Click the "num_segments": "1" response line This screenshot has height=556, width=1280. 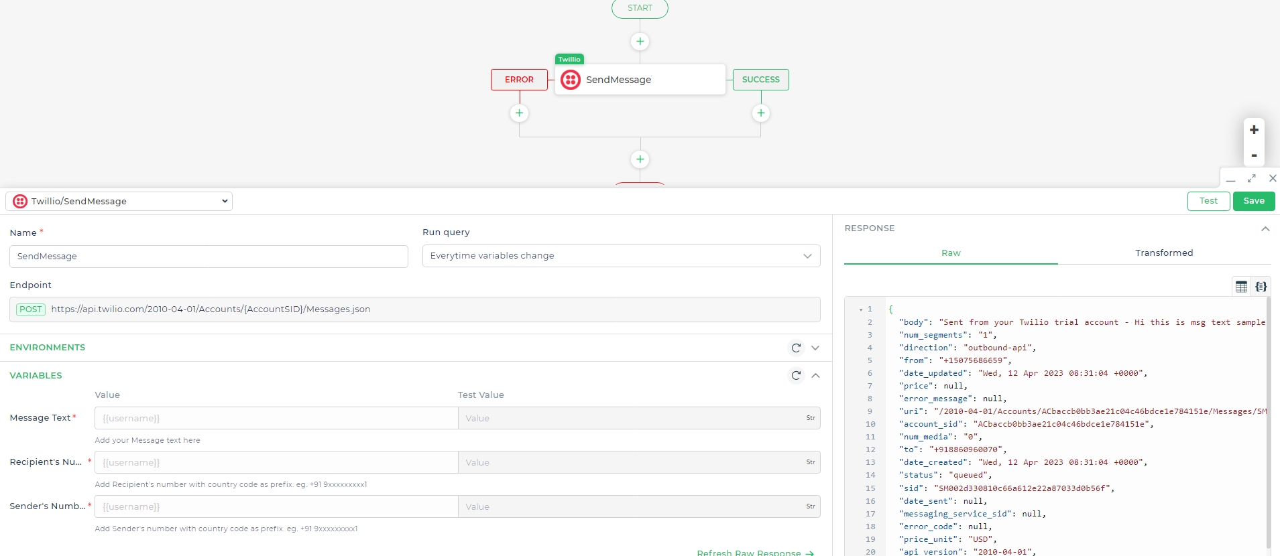coord(947,335)
